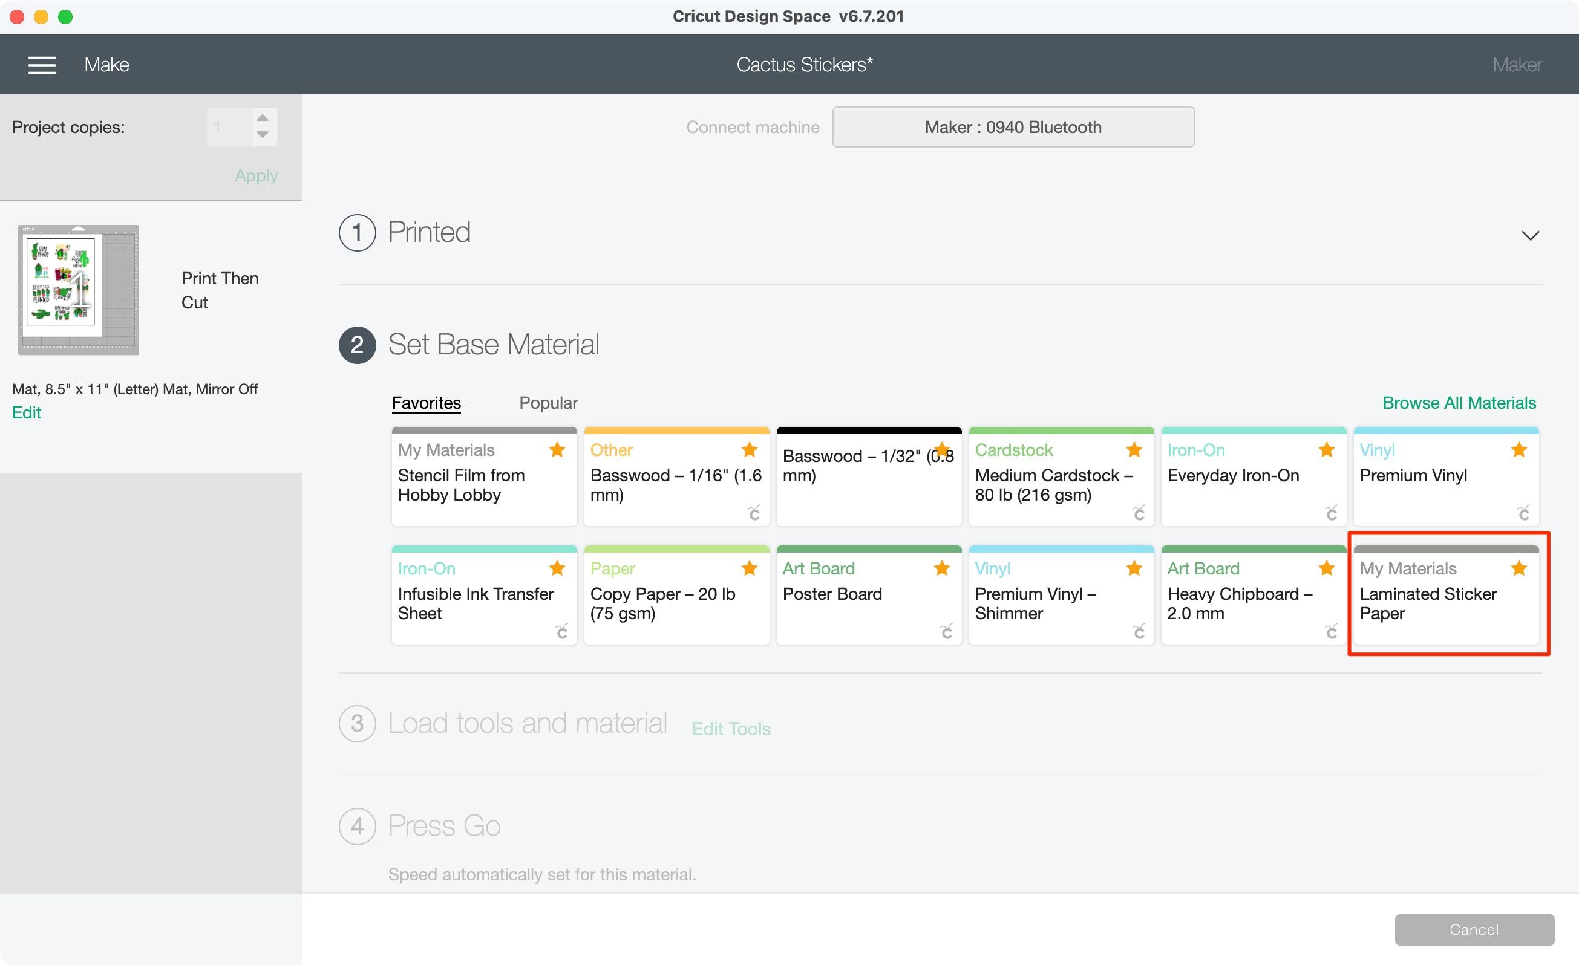Click the Print Then Cut project thumbnail
Viewport: 1579px width, 965px height.
click(78, 288)
